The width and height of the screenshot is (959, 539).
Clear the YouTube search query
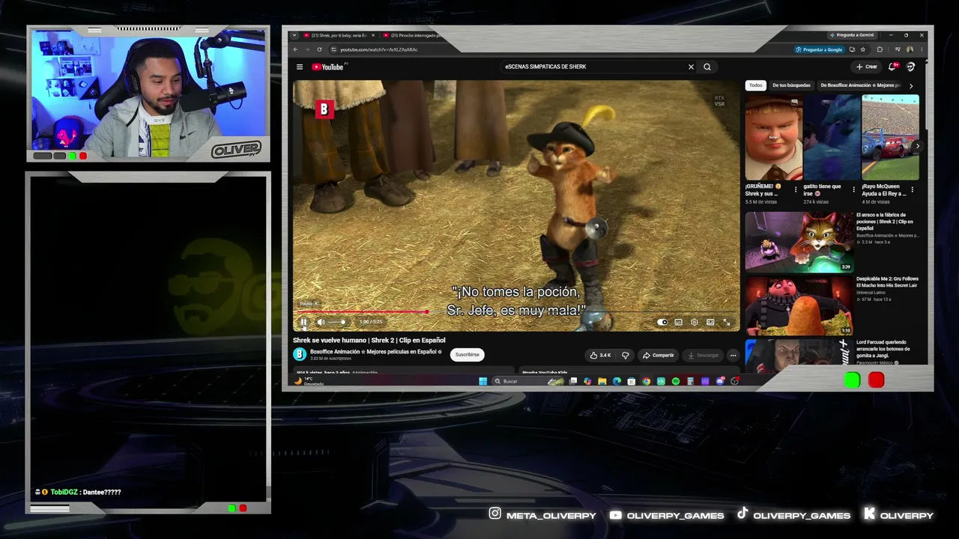pyautogui.click(x=691, y=67)
